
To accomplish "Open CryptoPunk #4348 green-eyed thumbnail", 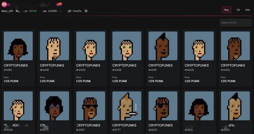I will [127, 46].
